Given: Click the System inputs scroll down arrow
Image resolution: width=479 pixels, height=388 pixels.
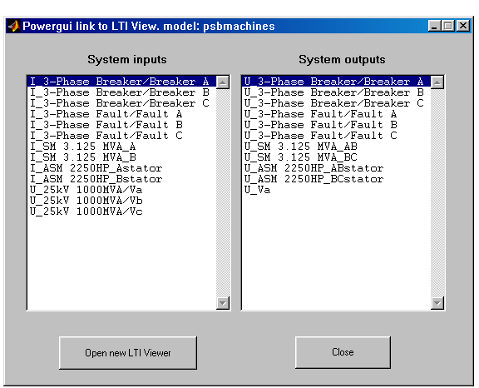Looking at the screenshot, I should (x=223, y=303).
